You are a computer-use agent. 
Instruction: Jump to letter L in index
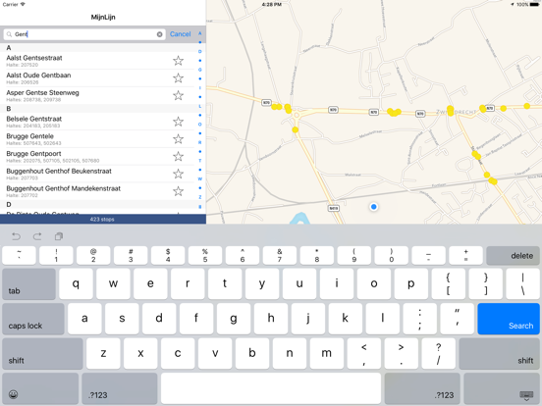pos(199,106)
